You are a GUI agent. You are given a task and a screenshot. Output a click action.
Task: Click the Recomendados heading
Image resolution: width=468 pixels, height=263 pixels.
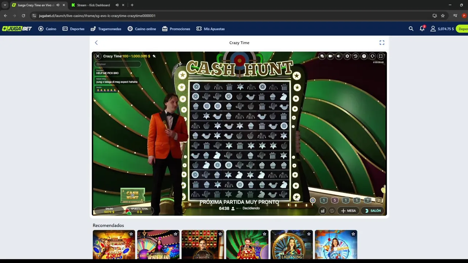point(108,225)
